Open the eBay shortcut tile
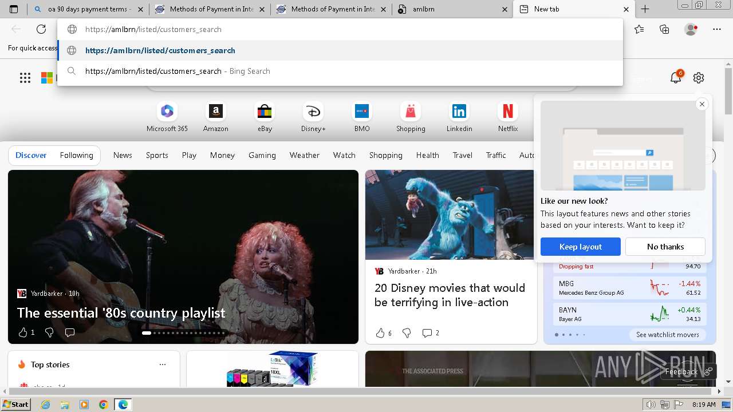The width and height of the screenshot is (733, 412). point(265,117)
